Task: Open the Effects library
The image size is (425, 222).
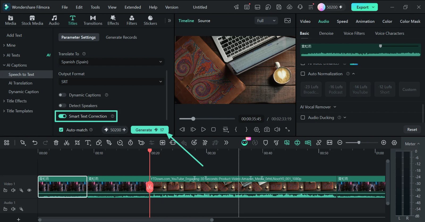Action: (113, 20)
